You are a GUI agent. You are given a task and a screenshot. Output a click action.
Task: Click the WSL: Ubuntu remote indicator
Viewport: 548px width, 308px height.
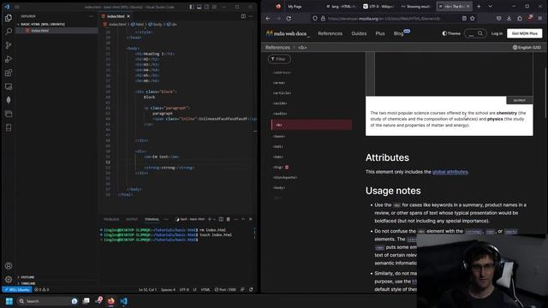pos(17,289)
